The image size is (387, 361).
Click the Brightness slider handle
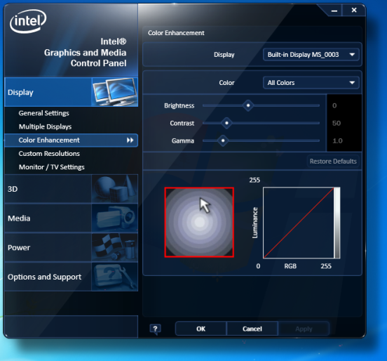pyautogui.click(x=248, y=105)
